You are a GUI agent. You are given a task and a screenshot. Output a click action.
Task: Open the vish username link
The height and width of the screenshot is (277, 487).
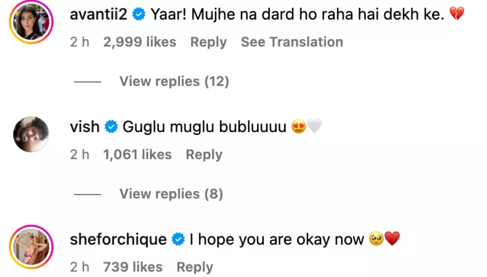click(85, 127)
